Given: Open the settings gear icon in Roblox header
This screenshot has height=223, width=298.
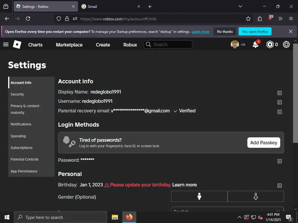Looking at the screenshot, I should (286, 44).
